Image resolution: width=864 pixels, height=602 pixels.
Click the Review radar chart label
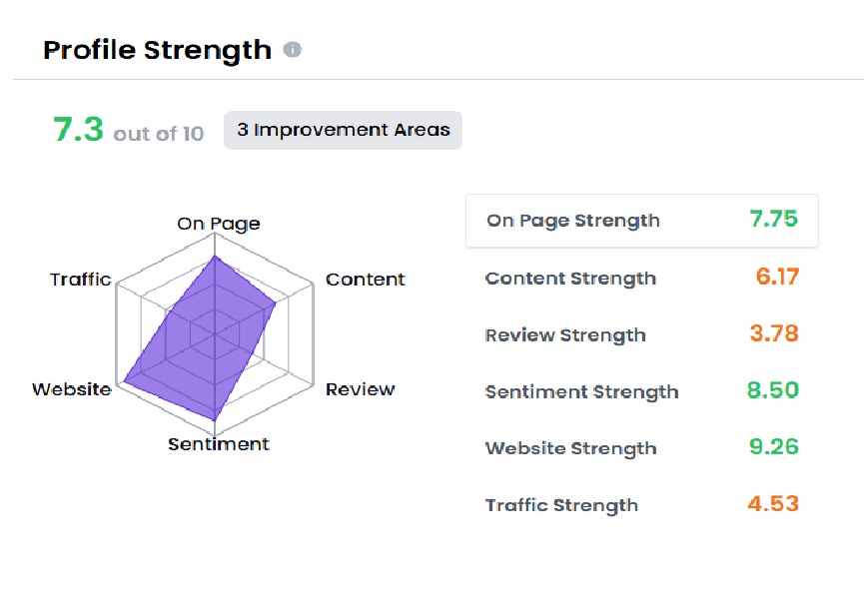(x=361, y=389)
